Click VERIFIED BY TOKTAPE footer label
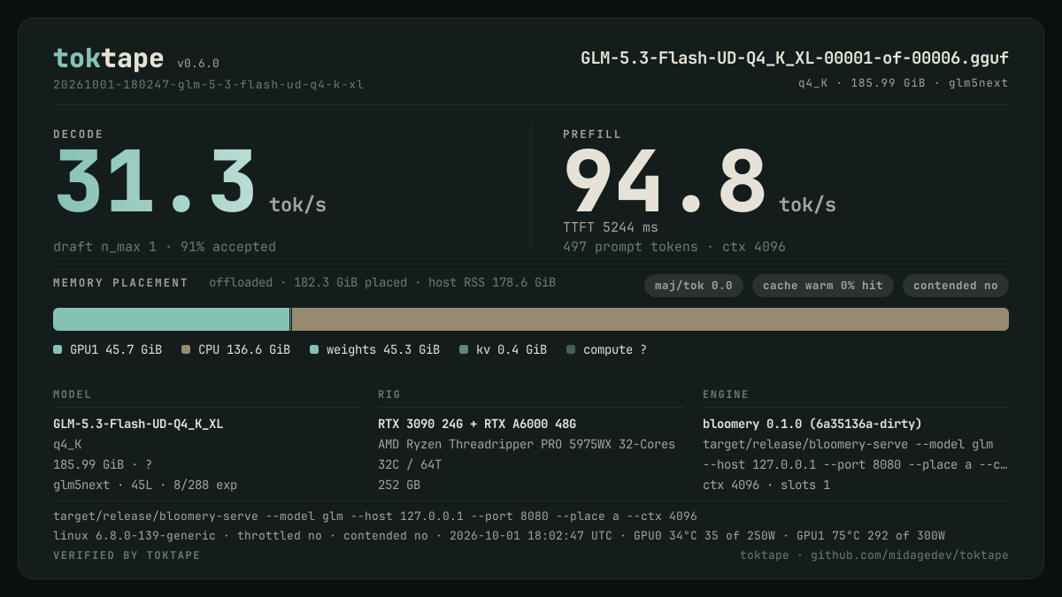Image resolution: width=1062 pixels, height=597 pixels. (x=127, y=555)
